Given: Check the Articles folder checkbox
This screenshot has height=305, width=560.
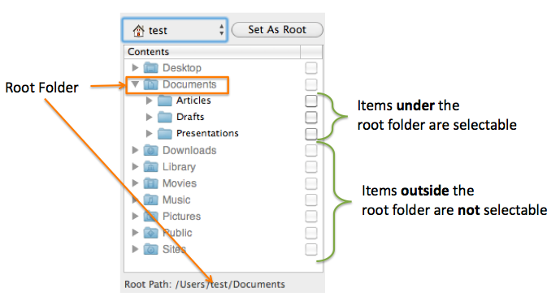Looking at the screenshot, I should [x=311, y=101].
